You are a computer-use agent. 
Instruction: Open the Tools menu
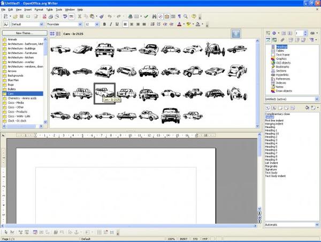59,10
